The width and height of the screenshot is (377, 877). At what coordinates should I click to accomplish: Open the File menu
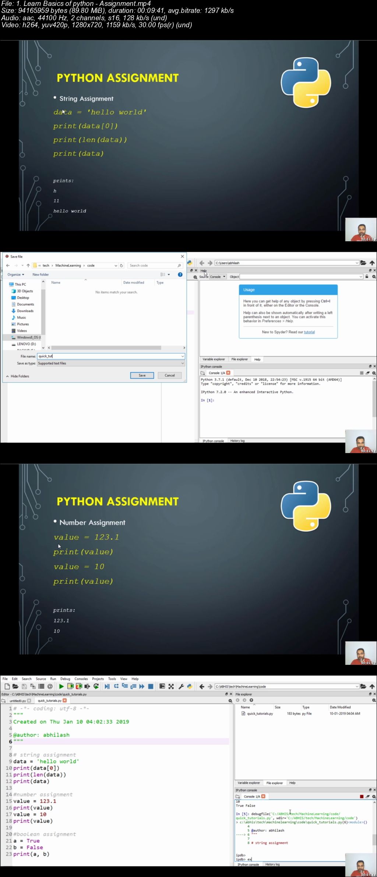click(x=5, y=679)
